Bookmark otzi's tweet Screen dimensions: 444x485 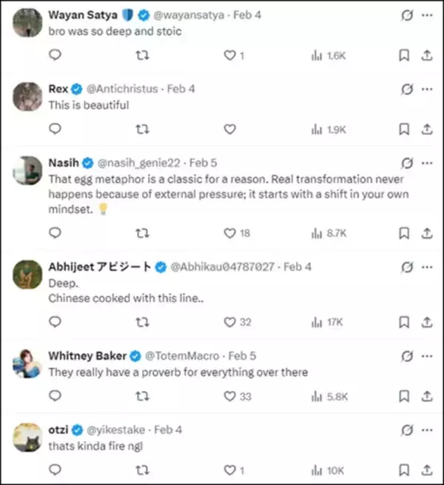tap(404, 470)
